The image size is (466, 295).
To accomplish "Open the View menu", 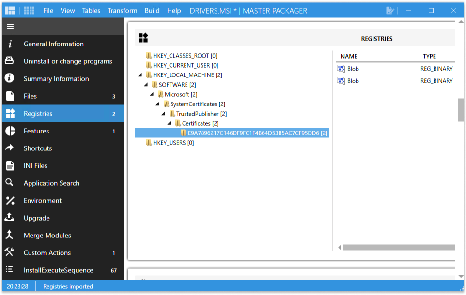I will pos(68,11).
